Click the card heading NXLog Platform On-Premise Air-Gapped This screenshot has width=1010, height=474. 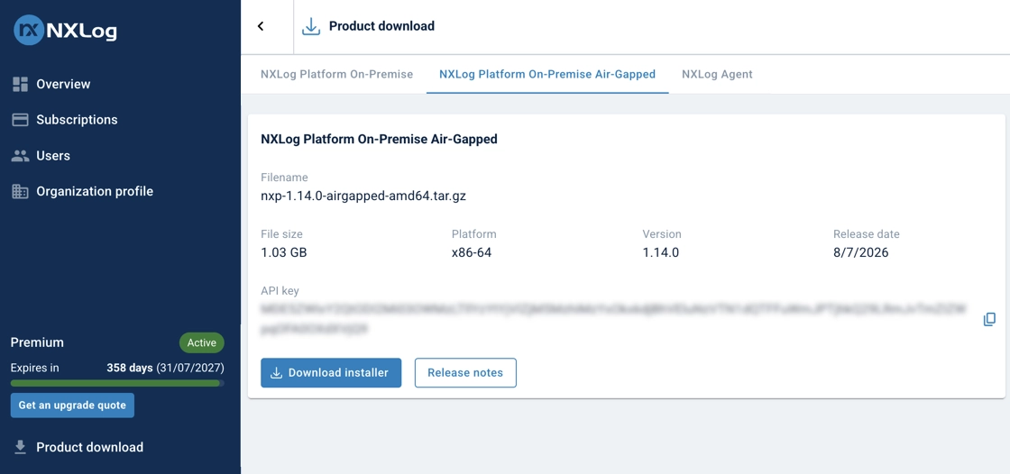[379, 139]
